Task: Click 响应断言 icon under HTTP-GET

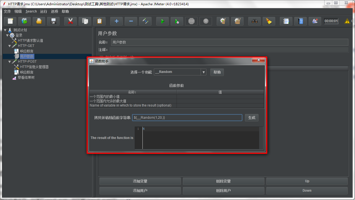Action: click(x=16, y=51)
